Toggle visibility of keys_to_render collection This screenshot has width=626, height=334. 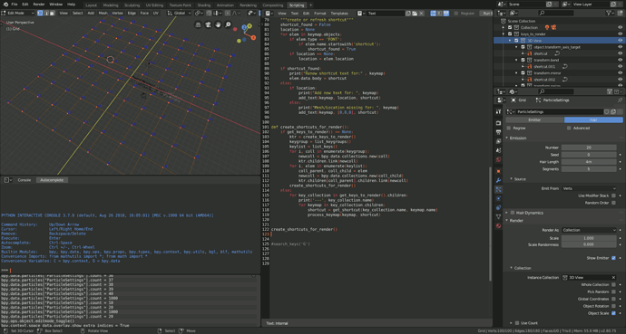tap(620, 33)
